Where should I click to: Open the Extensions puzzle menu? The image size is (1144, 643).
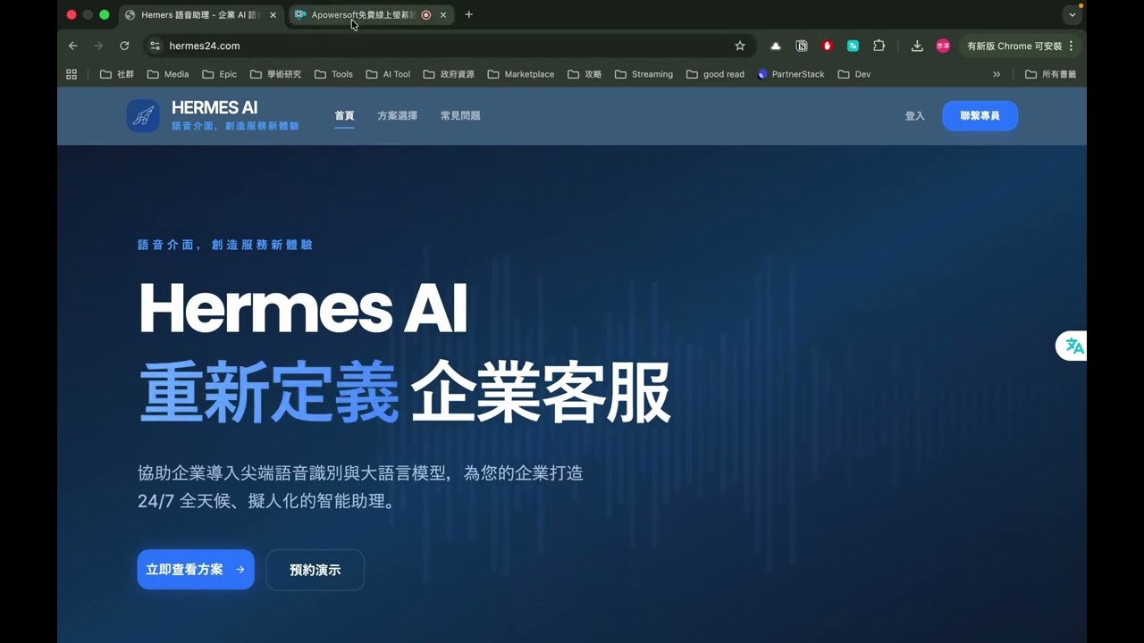point(879,46)
